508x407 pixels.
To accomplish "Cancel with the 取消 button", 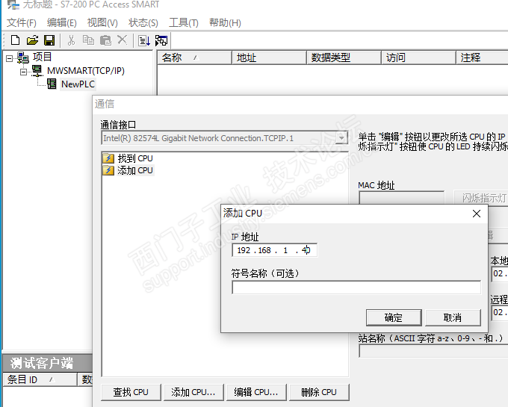I will 453,317.
